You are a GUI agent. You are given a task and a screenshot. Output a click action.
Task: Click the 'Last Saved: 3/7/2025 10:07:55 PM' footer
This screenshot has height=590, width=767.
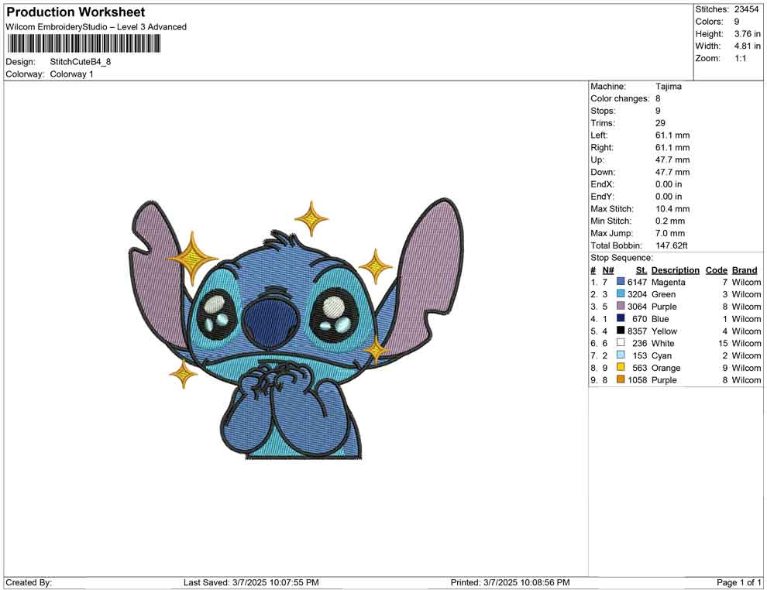(x=251, y=582)
